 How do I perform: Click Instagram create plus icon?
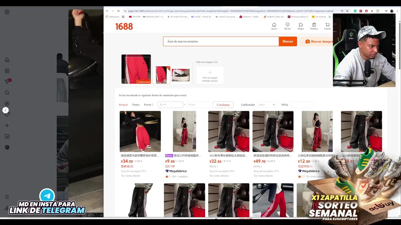(x=7, y=125)
